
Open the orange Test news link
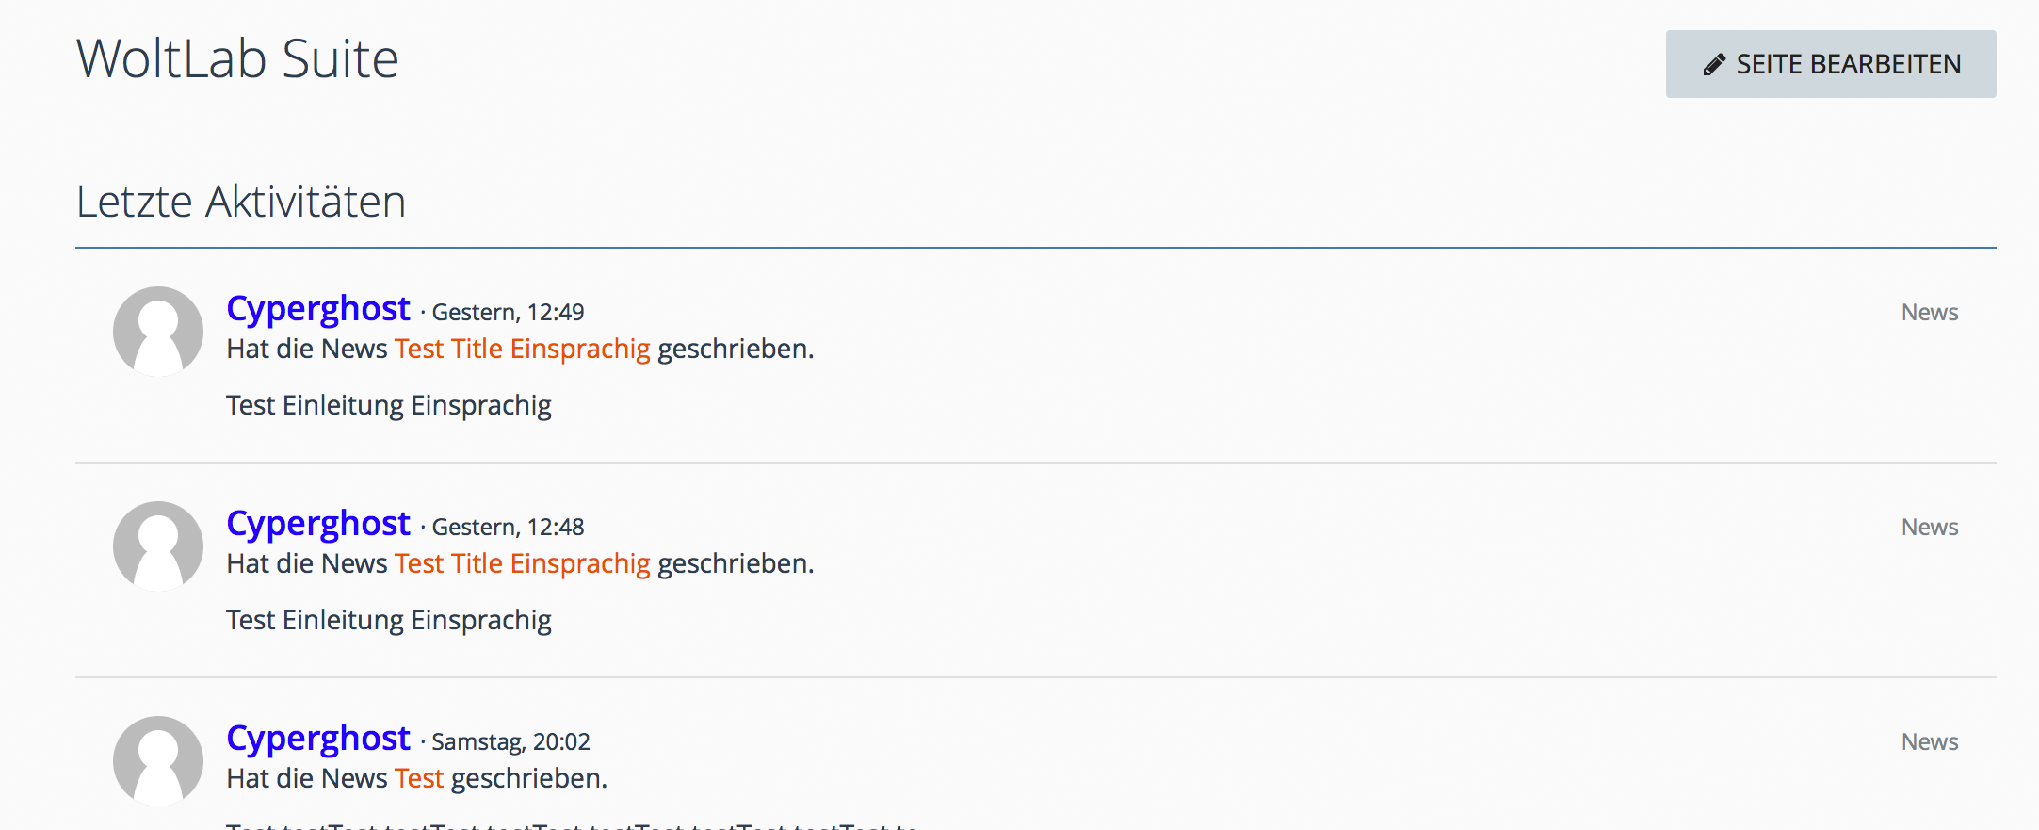tap(418, 779)
